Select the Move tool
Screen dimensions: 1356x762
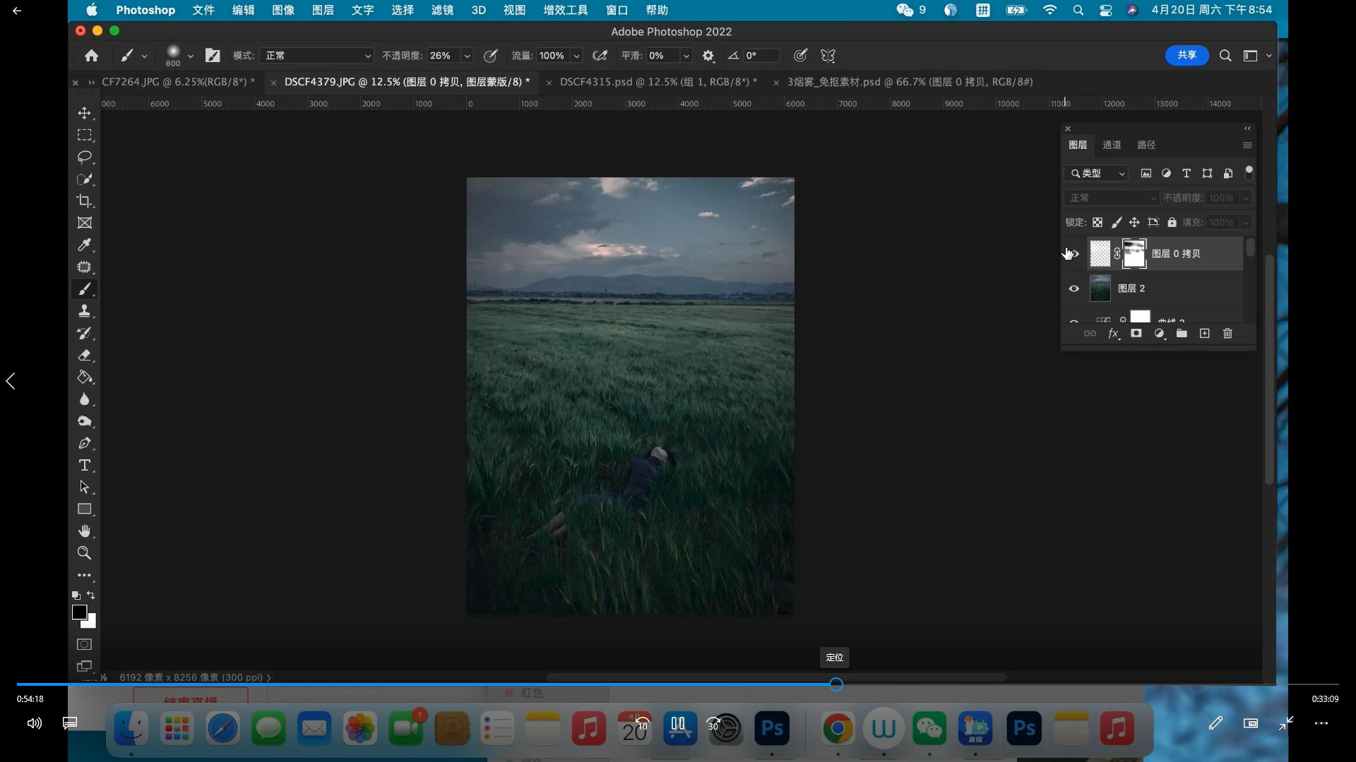pyautogui.click(x=85, y=113)
